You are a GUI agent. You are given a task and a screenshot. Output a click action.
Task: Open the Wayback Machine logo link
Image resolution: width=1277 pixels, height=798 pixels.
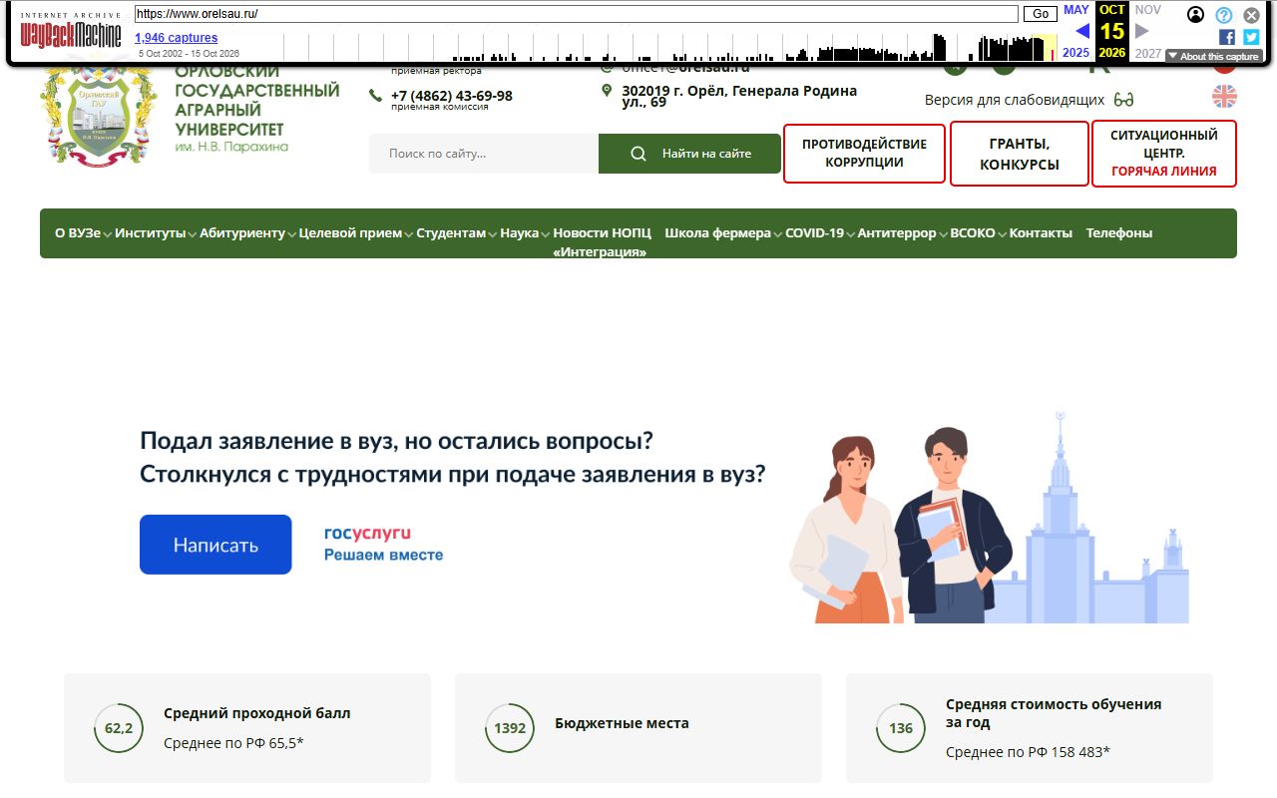click(x=71, y=33)
